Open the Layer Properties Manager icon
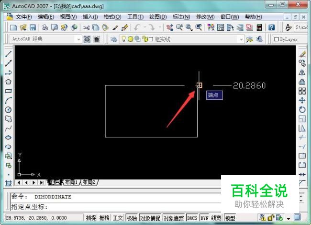Screen dimensions: 311x225 pos(114,39)
